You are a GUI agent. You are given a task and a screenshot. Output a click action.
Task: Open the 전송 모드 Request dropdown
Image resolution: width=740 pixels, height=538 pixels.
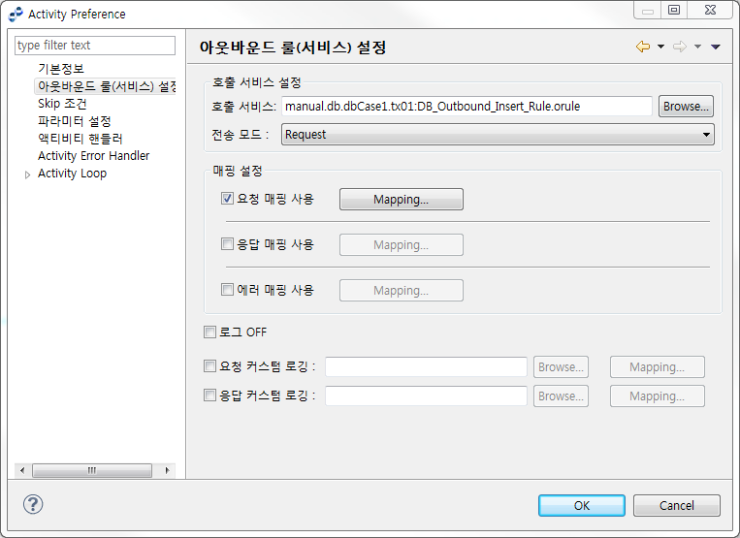(x=498, y=135)
